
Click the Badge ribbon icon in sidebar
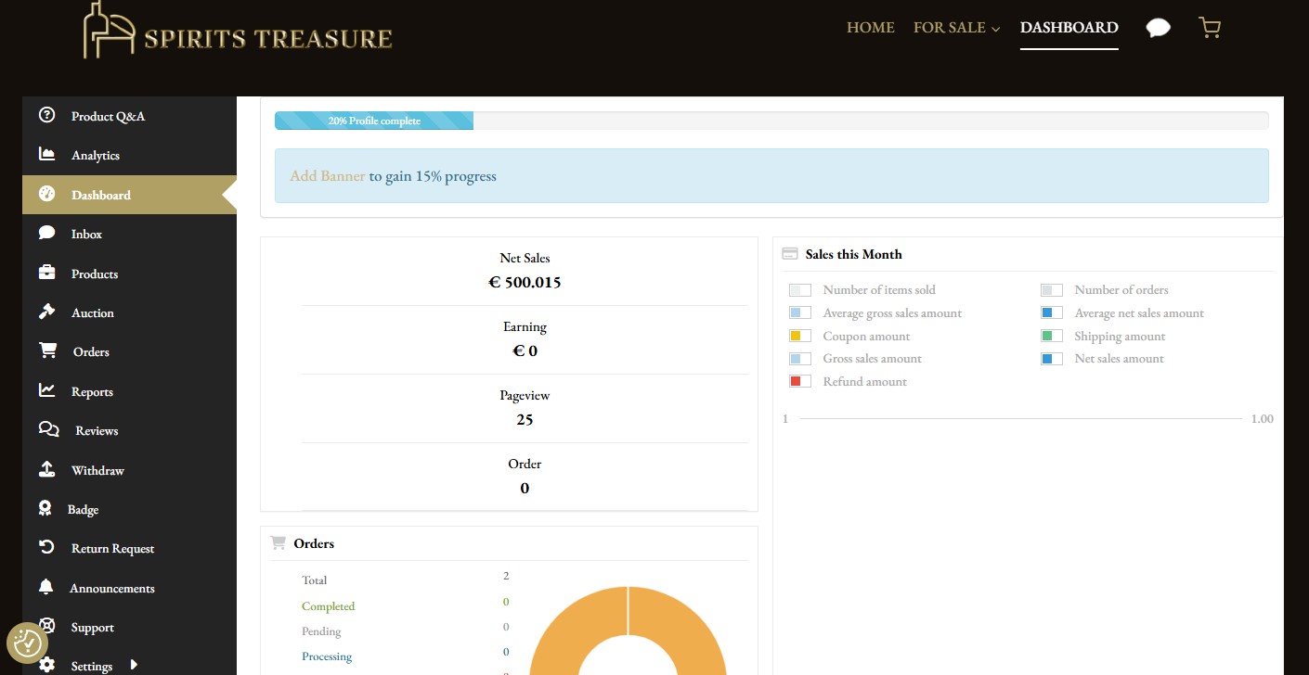[45, 509]
